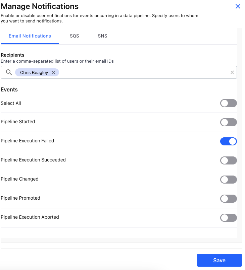Switch to the Email Notifications tab

coord(30,36)
